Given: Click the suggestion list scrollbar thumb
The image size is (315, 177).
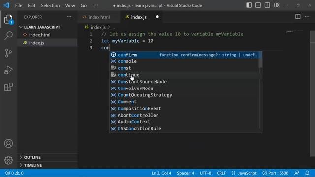Looking at the screenshot, I should [260, 59].
